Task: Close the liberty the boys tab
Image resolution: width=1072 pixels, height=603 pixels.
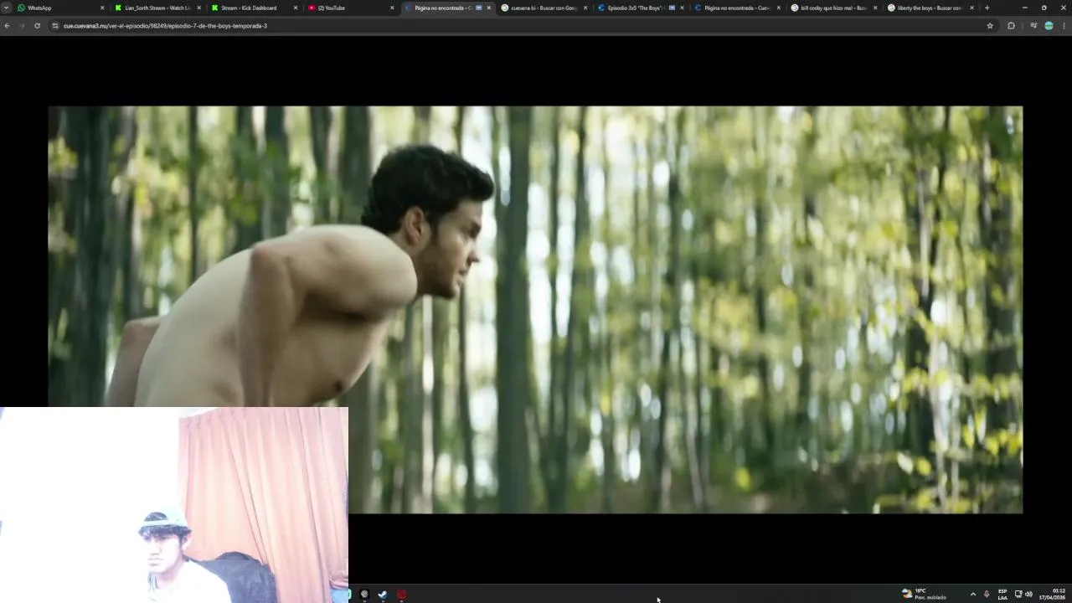Action: point(971,8)
